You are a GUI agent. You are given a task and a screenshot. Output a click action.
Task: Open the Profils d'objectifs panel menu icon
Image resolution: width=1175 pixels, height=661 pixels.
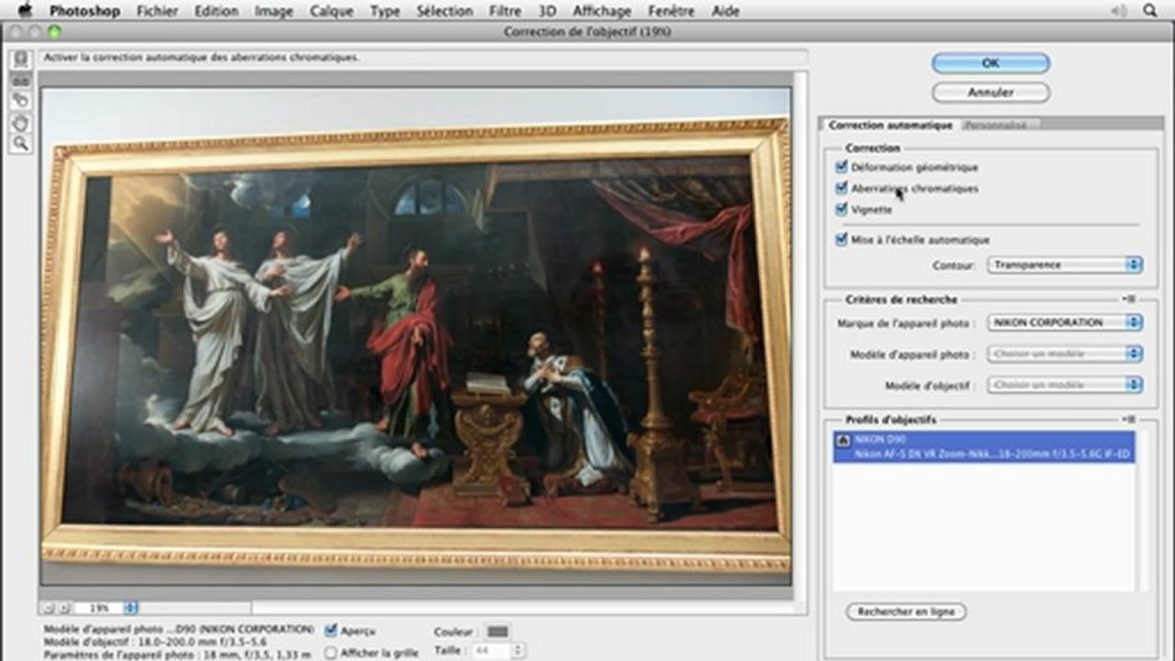[x=1129, y=420]
